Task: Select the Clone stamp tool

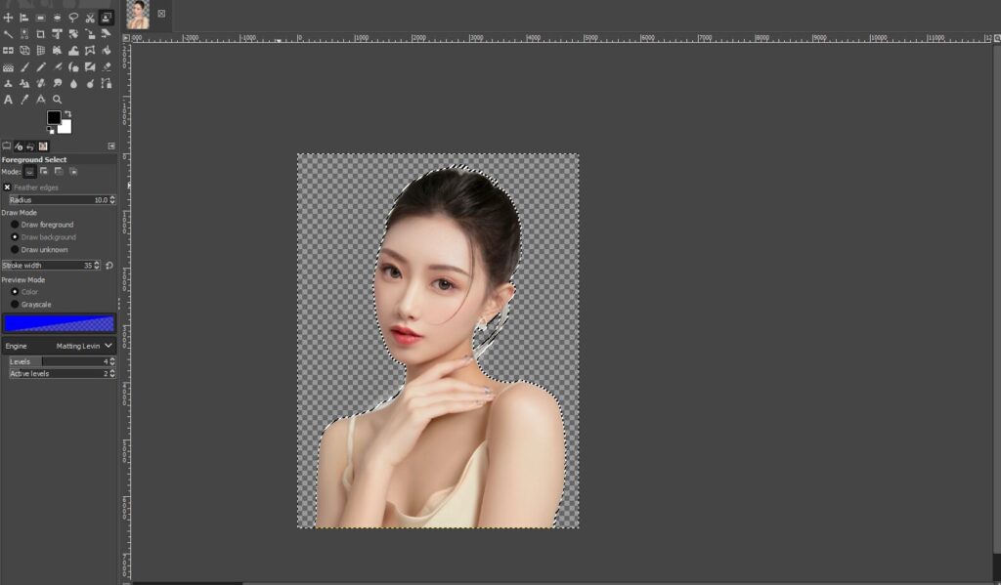Action: tap(8, 84)
